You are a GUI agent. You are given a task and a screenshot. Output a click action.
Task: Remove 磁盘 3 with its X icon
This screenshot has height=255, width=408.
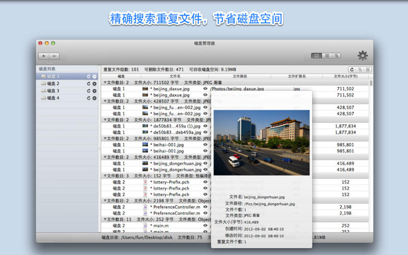(94, 91)
